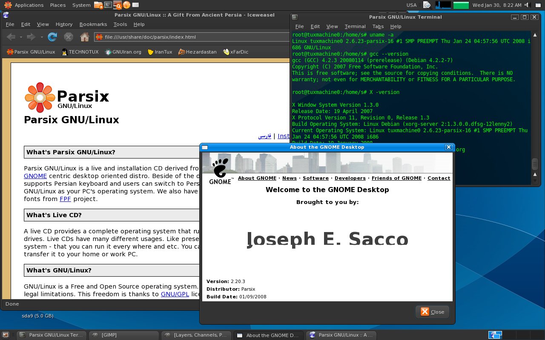Open the blue system monitor graph applet
Viewport: 545px width, 340px height.
tap(443, 5)
